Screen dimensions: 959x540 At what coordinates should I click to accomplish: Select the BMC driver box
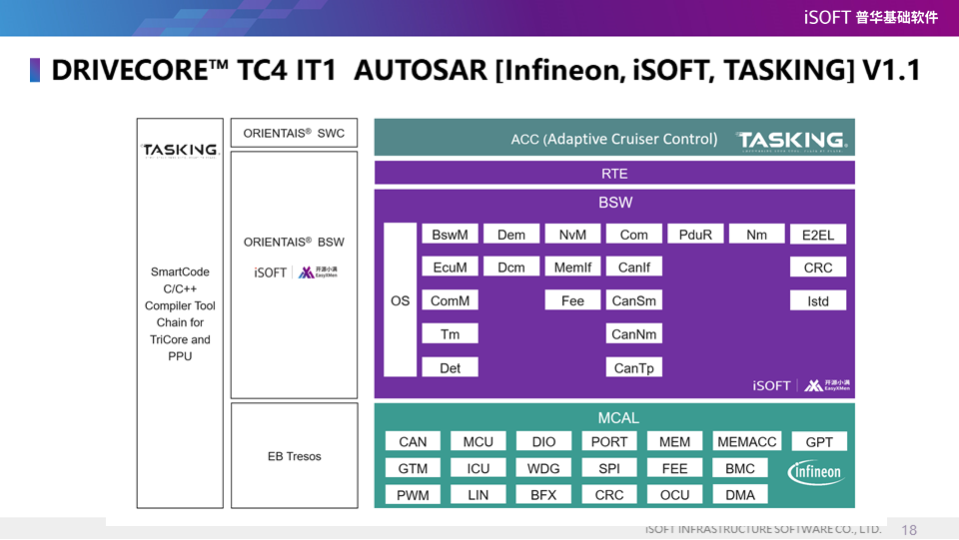tap(740, 468)
